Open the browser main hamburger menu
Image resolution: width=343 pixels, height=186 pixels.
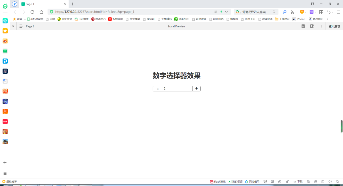[338, 12]
